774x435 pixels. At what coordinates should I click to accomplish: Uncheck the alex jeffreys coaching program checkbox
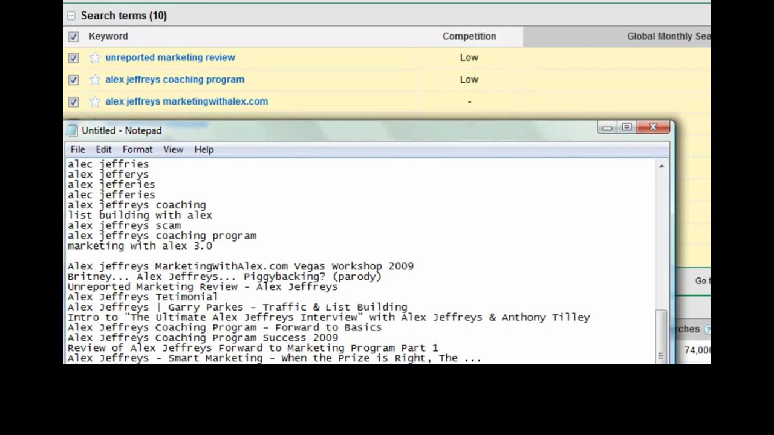[x=73, y=80]
